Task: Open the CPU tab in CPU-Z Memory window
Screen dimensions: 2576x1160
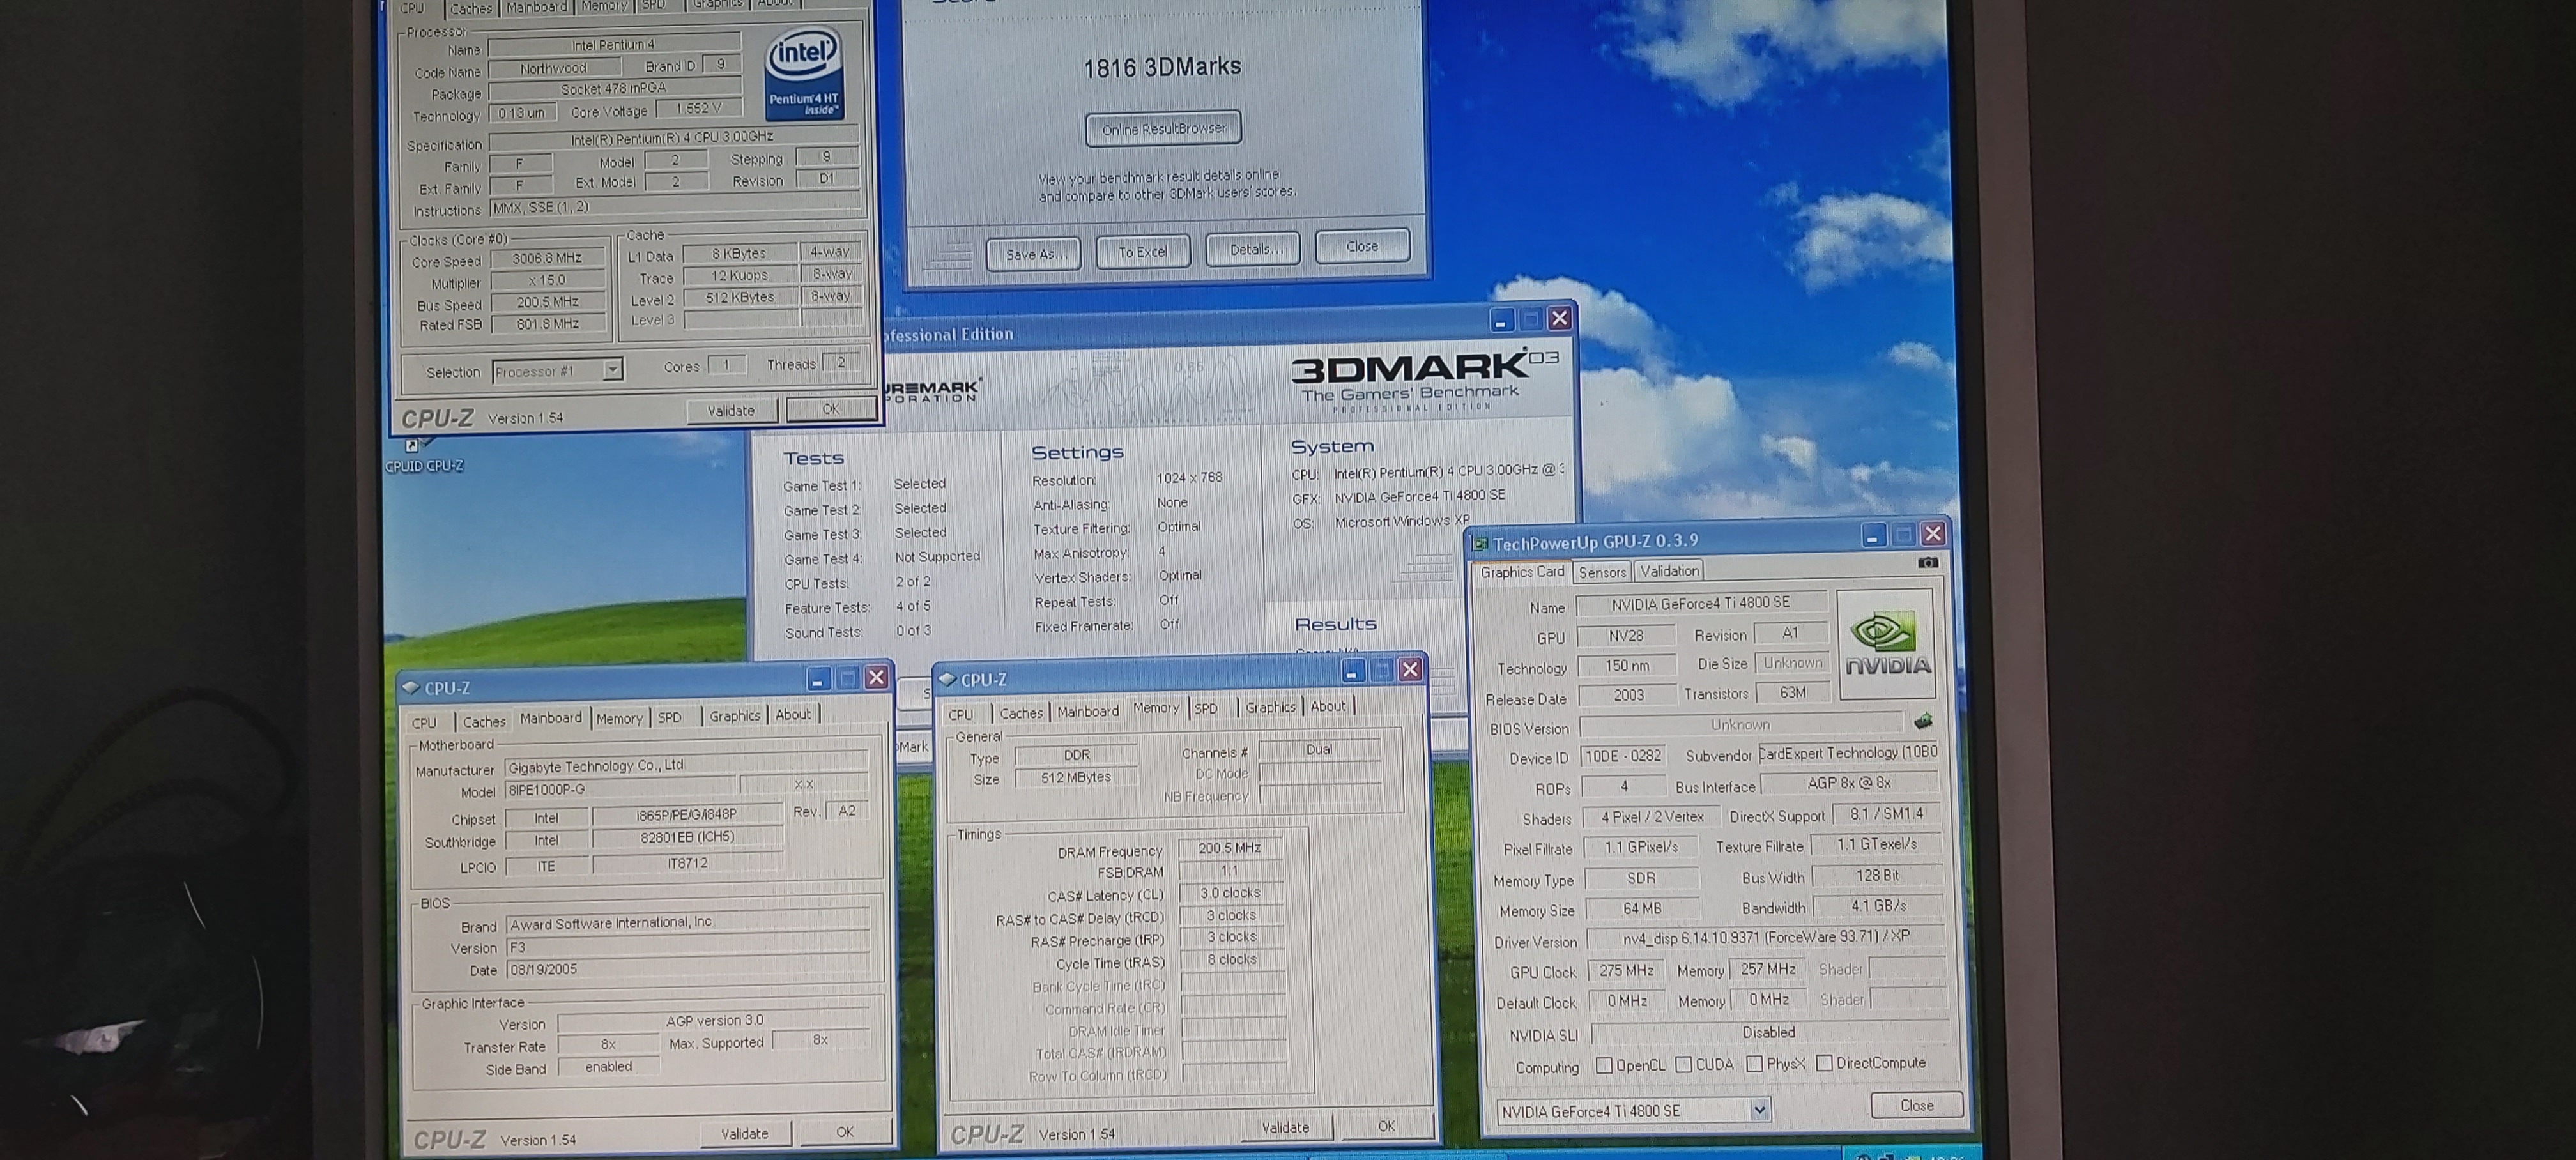Action: (x=961, y=714)
